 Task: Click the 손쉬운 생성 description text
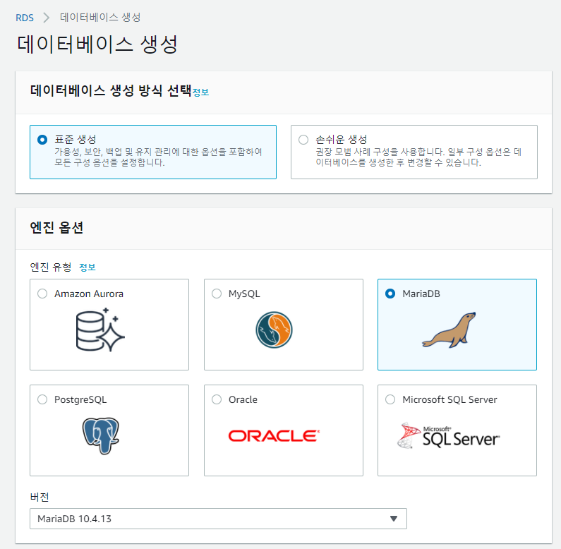[418, 157]
